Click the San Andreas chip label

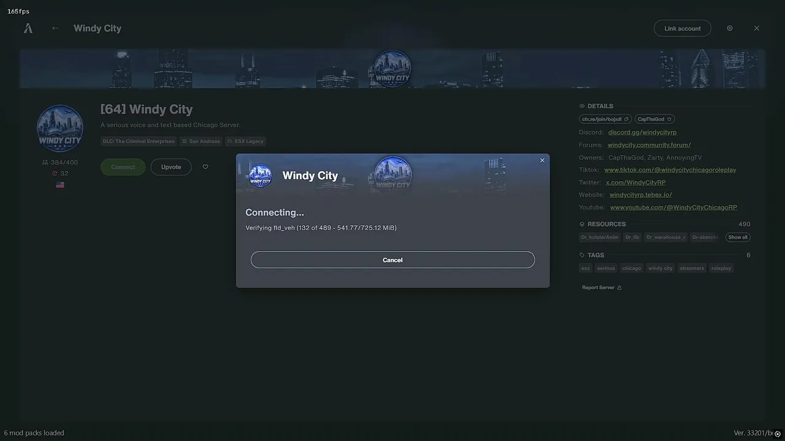(204, 141)
